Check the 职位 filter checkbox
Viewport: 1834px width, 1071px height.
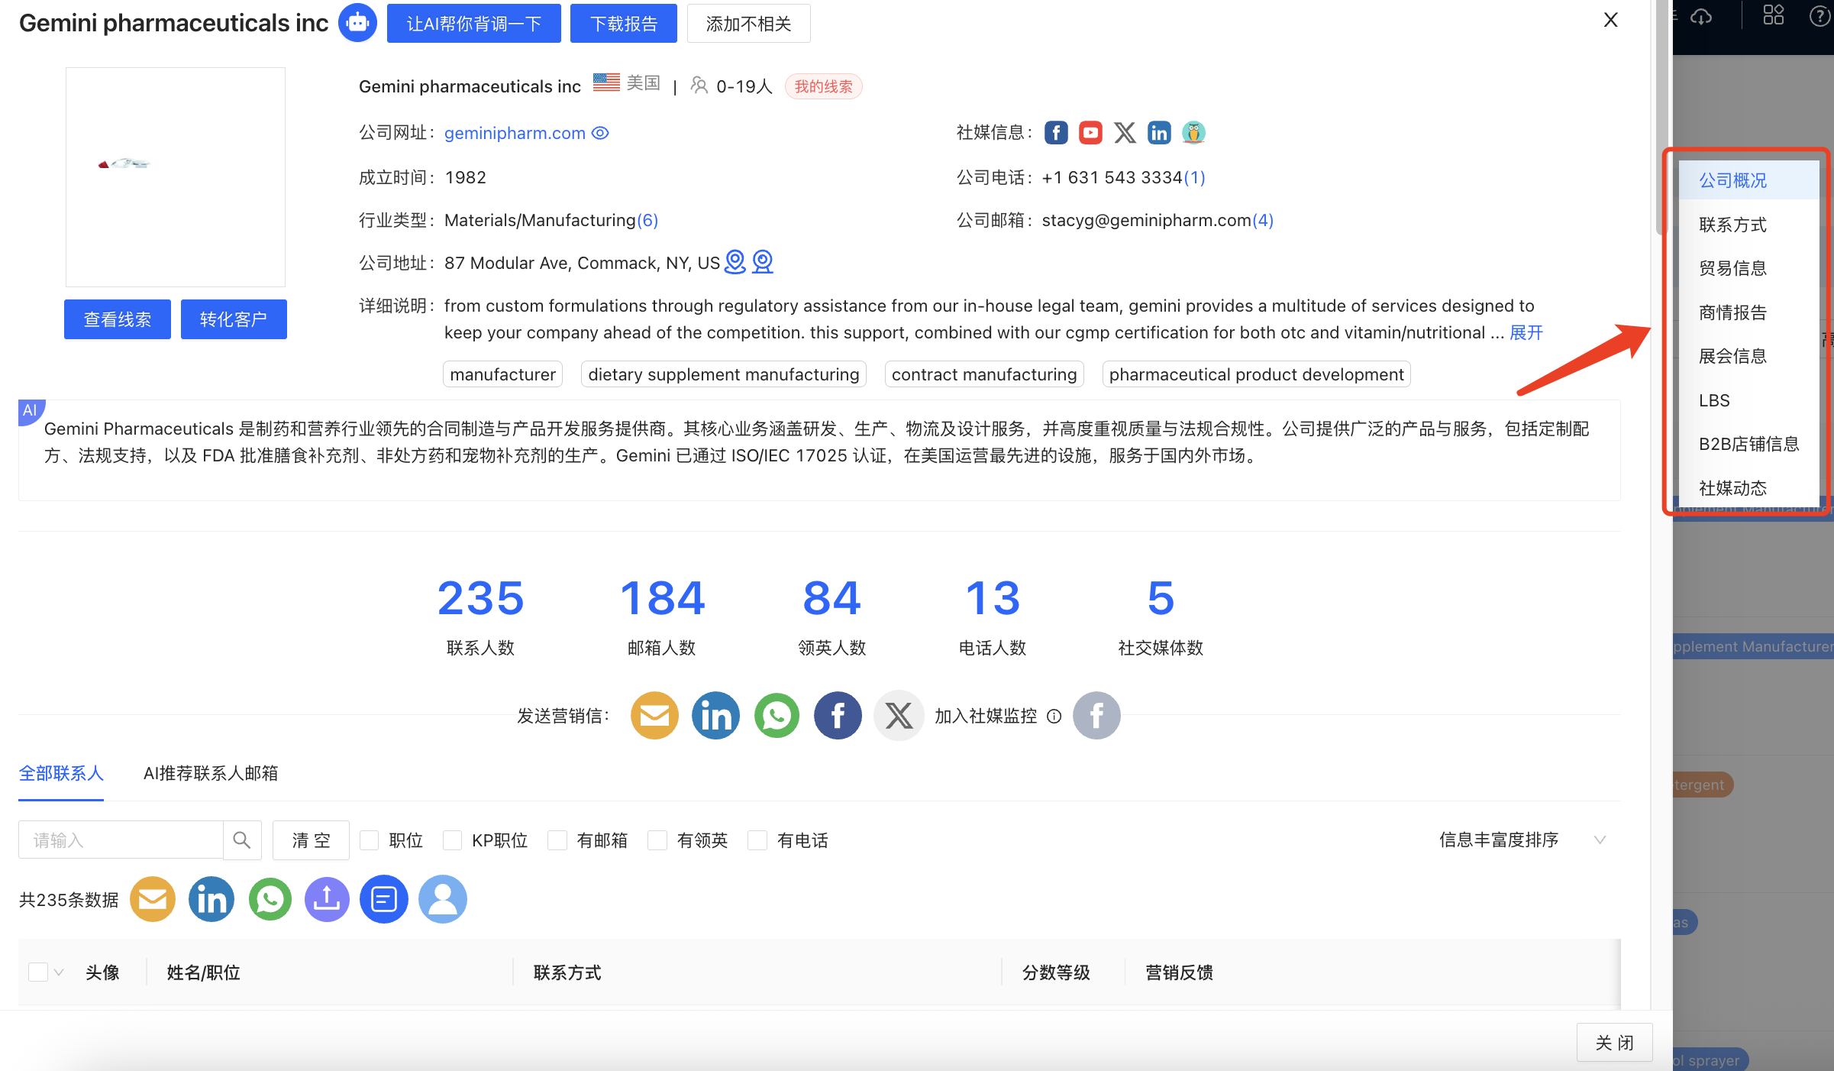coord(370,840)
